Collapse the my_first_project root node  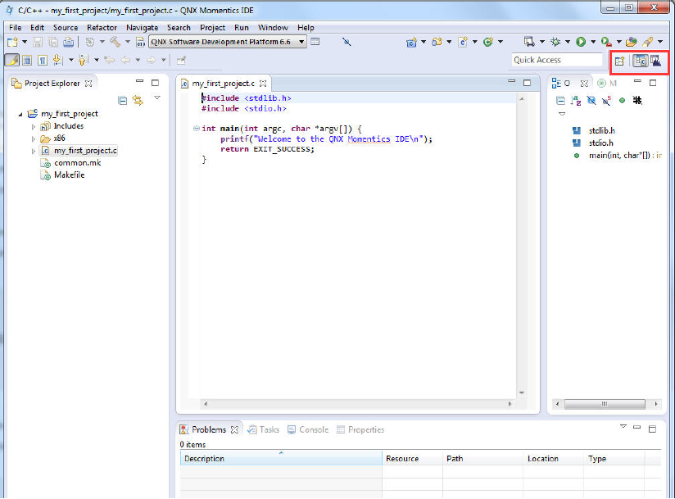(x=20, y=114)
